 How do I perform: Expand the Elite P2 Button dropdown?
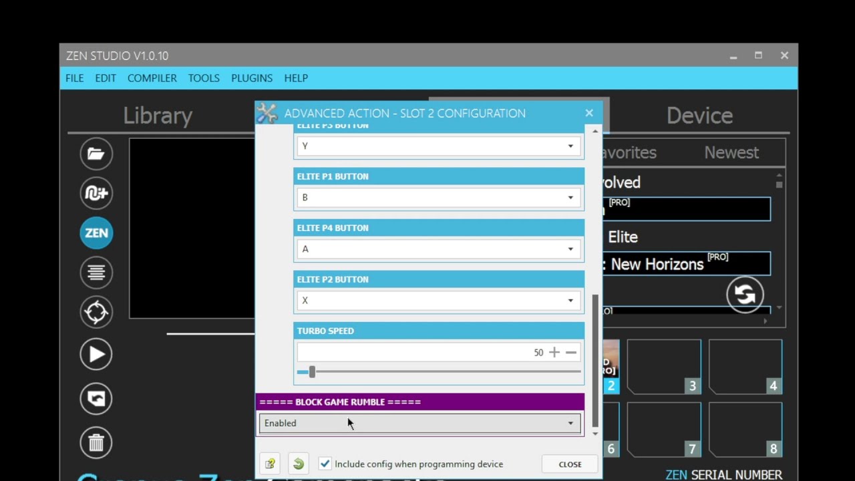[x=439, y=300]
